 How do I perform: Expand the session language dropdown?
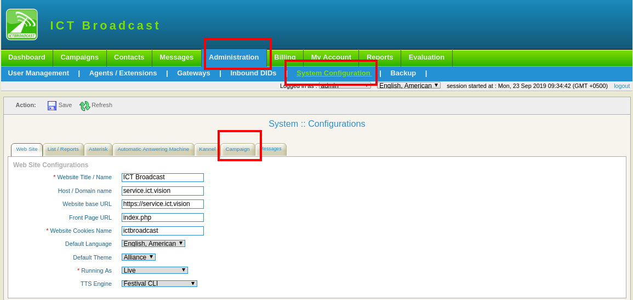408,85
